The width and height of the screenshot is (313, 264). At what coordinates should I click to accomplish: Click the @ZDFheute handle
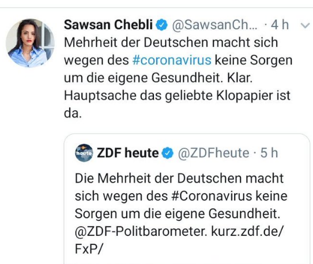[x=214, y=153]
